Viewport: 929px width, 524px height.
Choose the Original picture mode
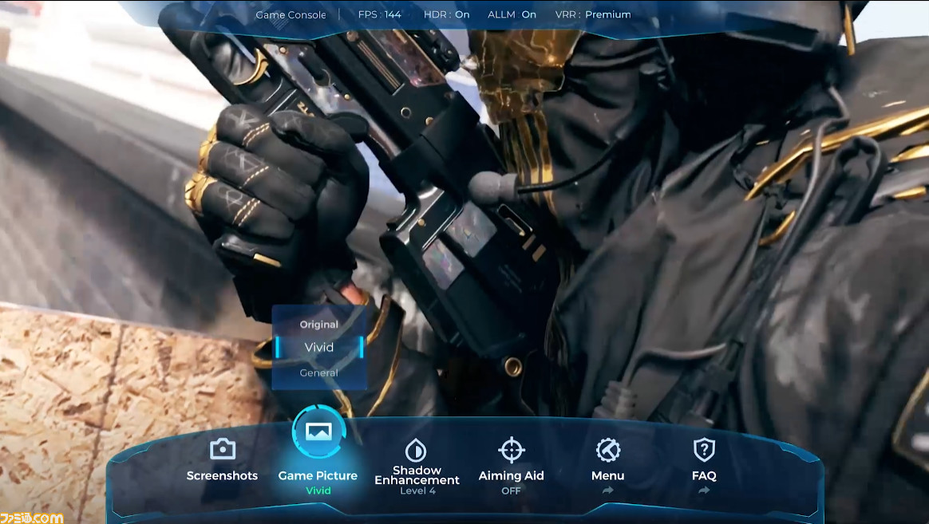318,325
